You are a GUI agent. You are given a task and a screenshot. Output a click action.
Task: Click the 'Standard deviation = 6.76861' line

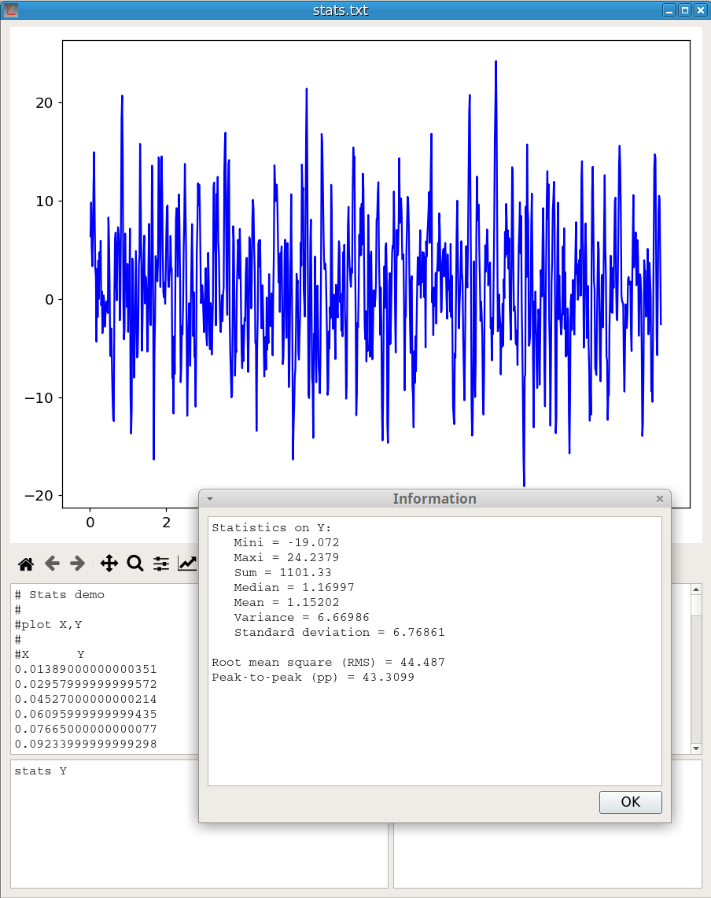(340, 632)
